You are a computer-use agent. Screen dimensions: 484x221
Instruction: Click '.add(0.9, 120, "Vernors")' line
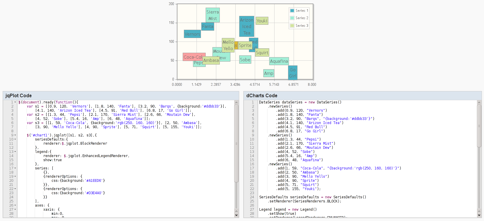click(301, 111)
